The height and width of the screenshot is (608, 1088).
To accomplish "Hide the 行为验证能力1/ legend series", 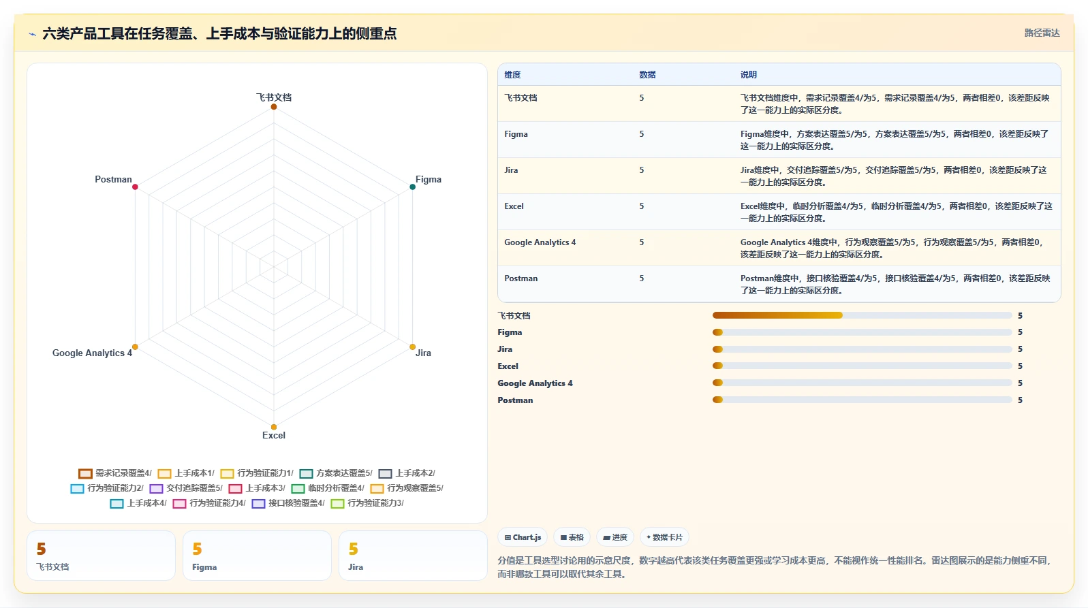I will point(257,473).
